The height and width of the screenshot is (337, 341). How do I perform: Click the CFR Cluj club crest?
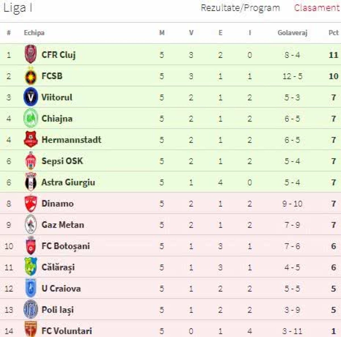coord(30,55)
